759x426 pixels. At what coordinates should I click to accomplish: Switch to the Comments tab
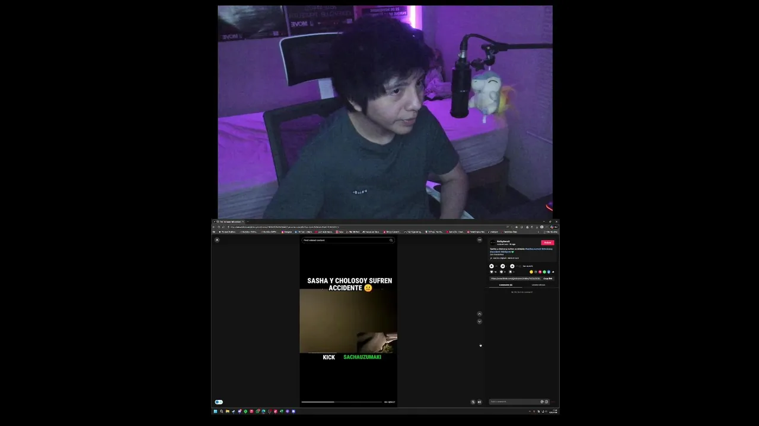pyautogui.click(x=506, y=285)
